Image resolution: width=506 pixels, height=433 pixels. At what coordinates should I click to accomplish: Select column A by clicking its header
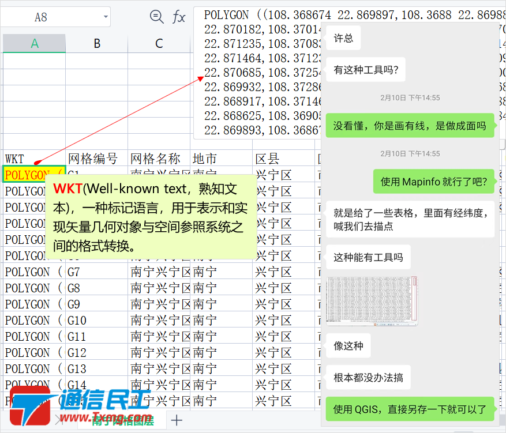click(34, 43)
